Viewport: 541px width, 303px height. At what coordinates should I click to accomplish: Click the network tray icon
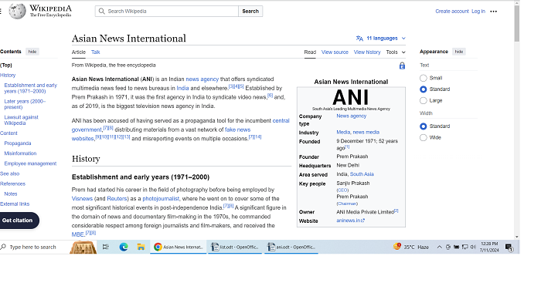[x=464, y=247]
